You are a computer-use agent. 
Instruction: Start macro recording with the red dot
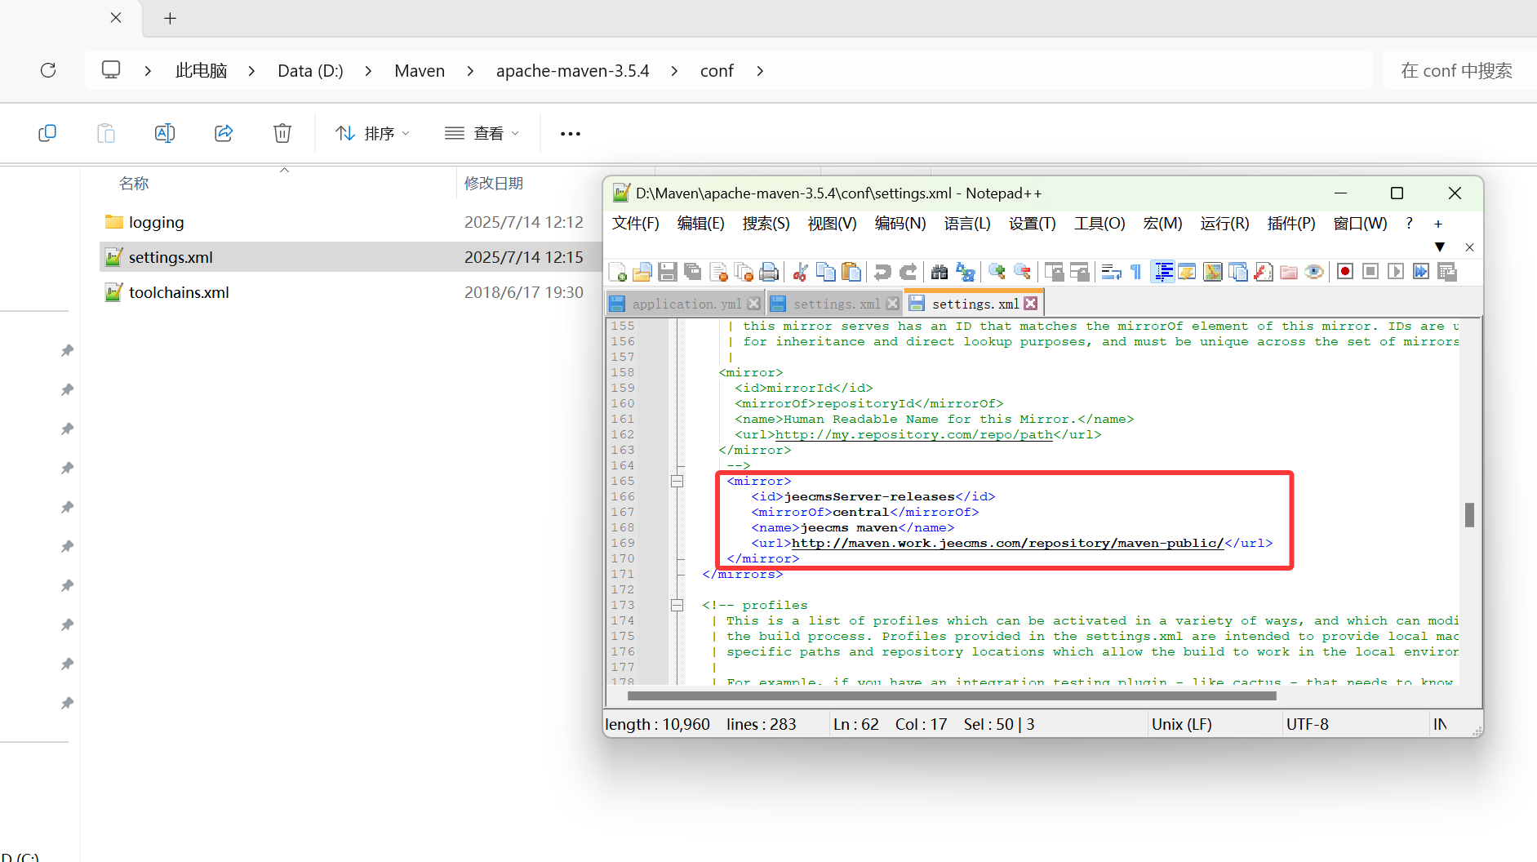tap(1345, 272)
